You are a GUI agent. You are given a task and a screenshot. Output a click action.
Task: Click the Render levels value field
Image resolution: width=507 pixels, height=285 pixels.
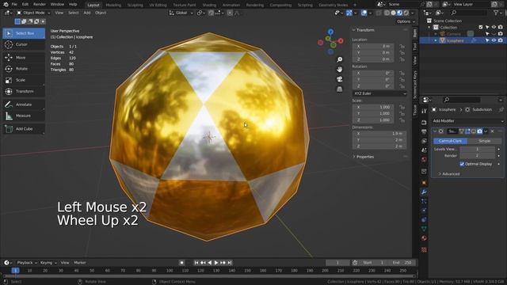pos(477,155)
